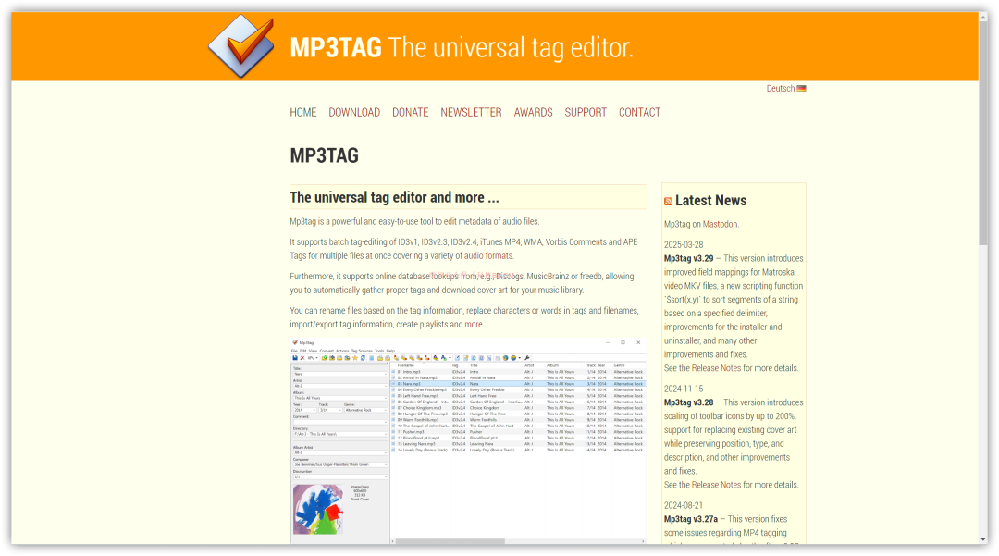Screen dimensions: 999x556
Task: Open the audio formats link
Action: pos(488,256)
